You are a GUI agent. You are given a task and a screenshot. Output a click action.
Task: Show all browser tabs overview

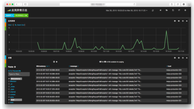(178, 4)
